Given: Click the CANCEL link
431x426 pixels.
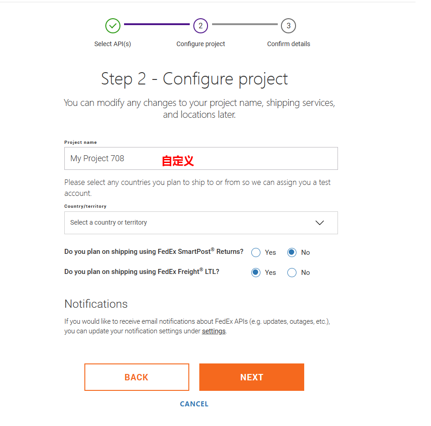Looking at the screenshot, I should [194, 404].
